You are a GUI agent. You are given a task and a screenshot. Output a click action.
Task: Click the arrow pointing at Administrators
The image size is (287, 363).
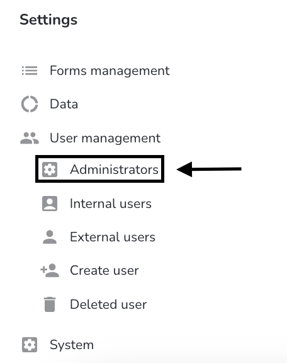click(209, 170)
